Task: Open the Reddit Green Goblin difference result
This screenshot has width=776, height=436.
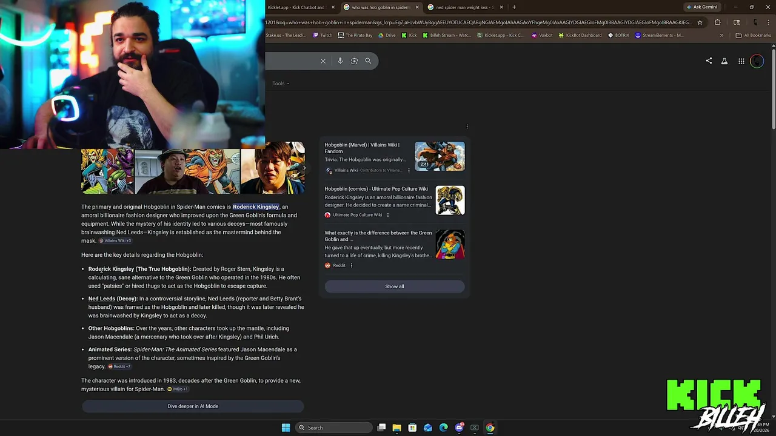Action: [x=378, y=236]
